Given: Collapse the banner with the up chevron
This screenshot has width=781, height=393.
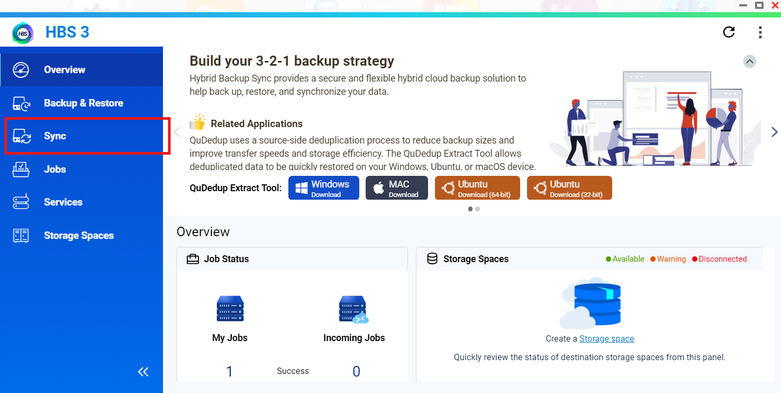Looking at the screenshot, I should [750, 61].
